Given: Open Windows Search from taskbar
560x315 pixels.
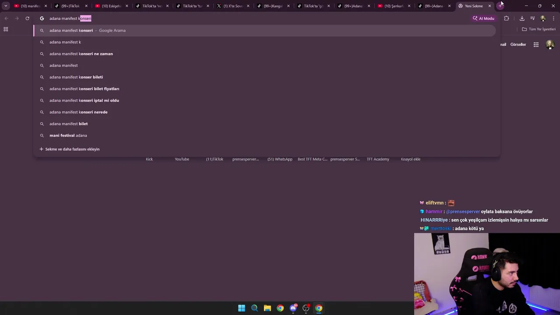Looking at the screenshot, I should [x=254, y=308].
